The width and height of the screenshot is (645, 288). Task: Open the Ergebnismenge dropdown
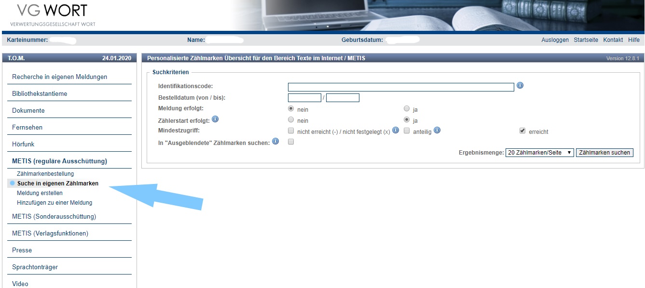tap(539, 153)
